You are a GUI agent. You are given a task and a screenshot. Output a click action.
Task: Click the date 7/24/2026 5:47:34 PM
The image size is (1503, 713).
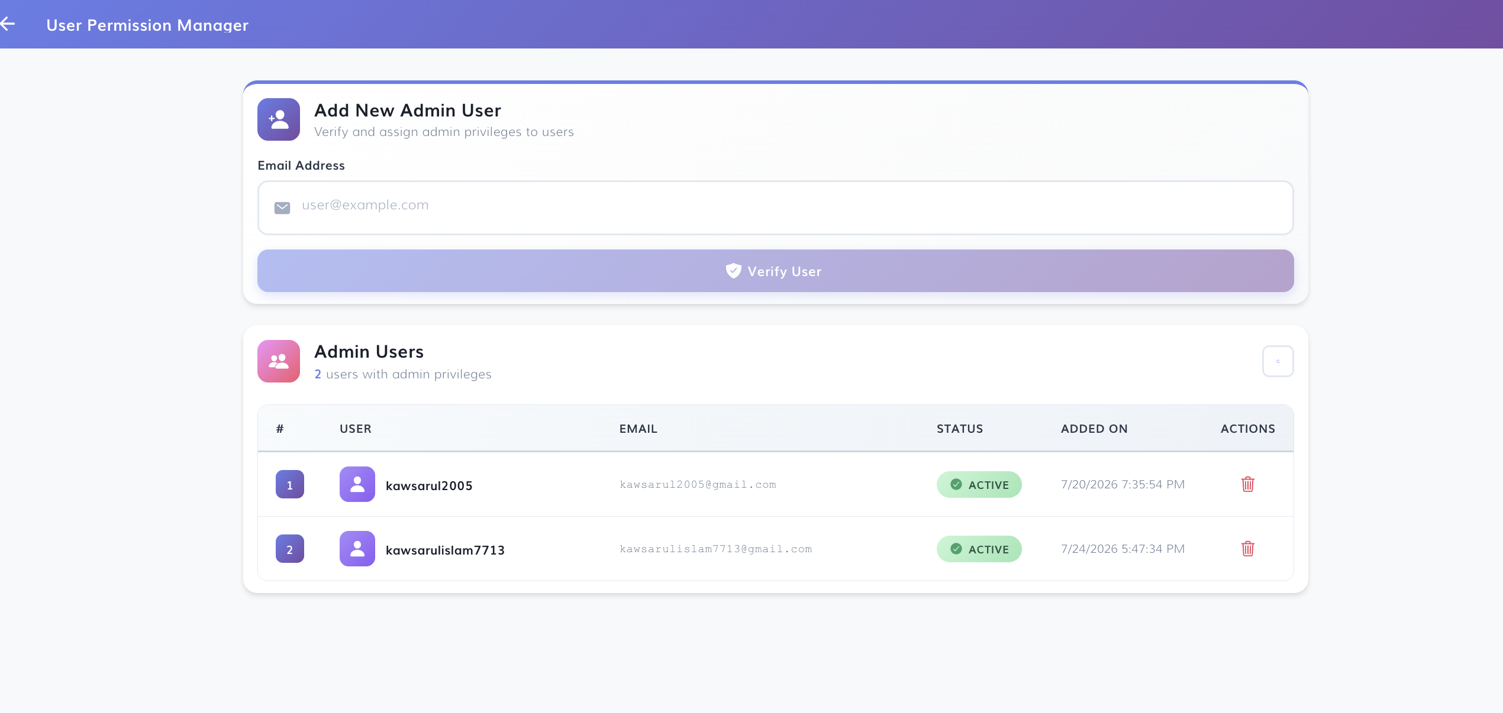(1123, 549)
